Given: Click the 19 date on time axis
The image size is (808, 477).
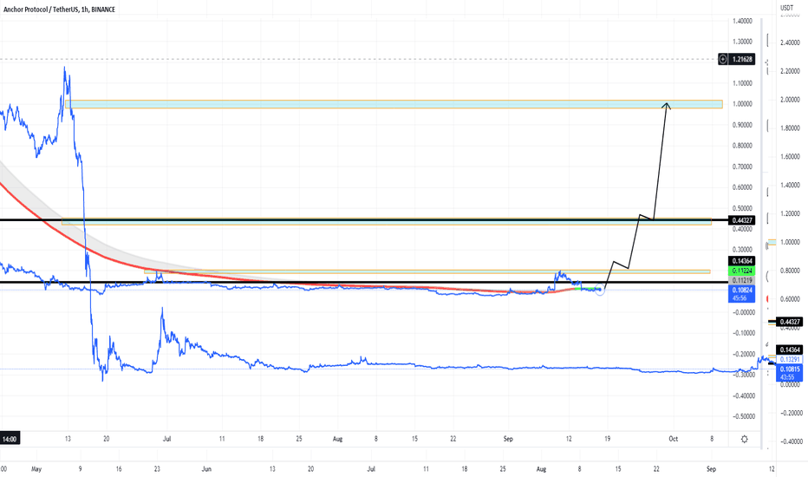Looking at the screenshot, I should tap(608, 439).
